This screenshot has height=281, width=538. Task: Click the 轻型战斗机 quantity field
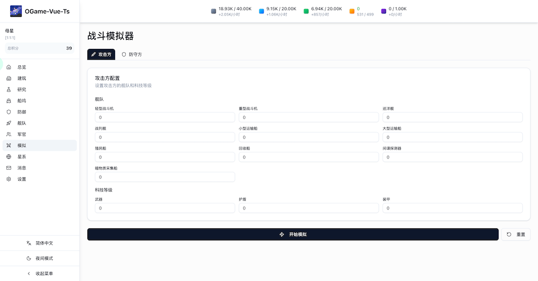click(165, 117)
